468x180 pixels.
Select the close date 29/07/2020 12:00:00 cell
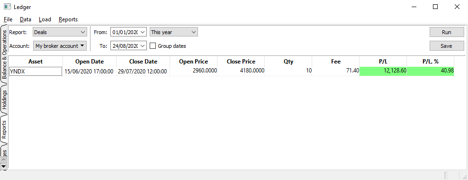tap(143, 72)
